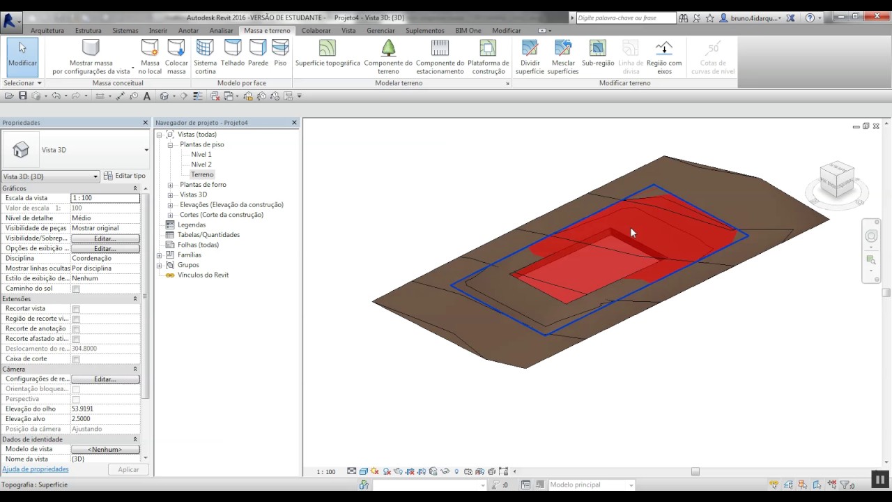Switch to the Anotar tab

[x=188, y=31]
